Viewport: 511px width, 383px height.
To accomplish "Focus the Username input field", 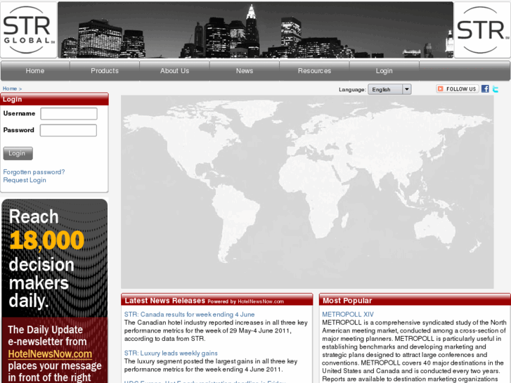I will 69,114.
